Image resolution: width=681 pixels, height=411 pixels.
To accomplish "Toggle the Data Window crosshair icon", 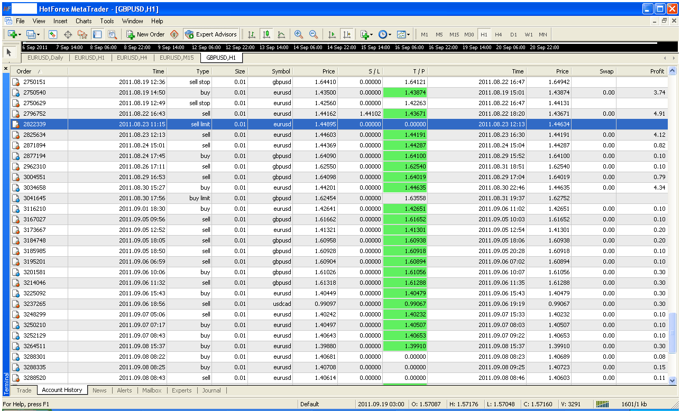I will 68,34.
